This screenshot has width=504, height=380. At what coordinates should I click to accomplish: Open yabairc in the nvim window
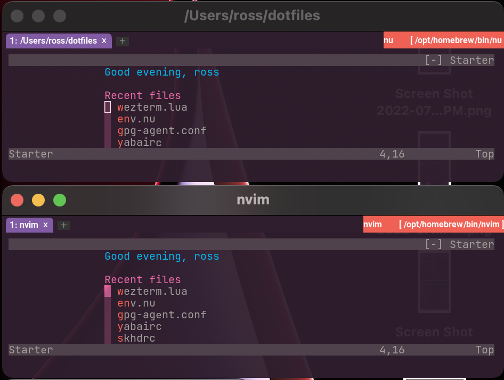(139, 326)
